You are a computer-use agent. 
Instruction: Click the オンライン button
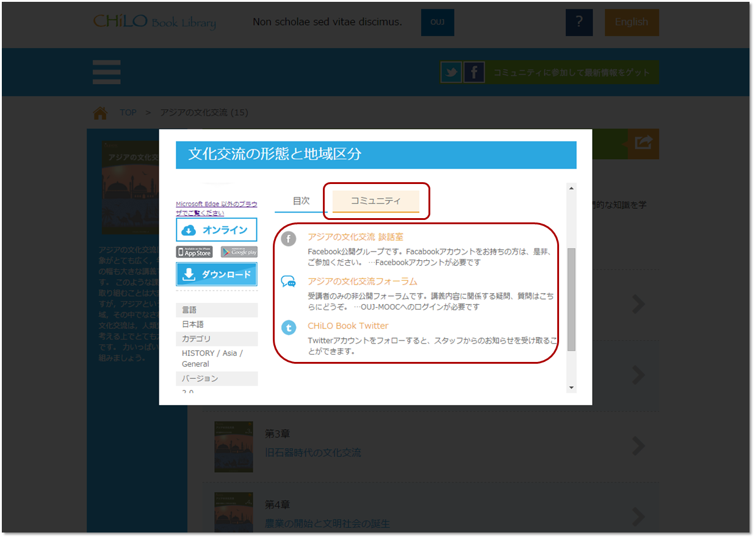click(217, 230)
